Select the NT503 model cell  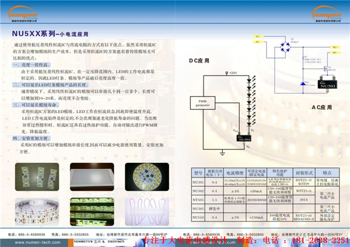point(198,200)
